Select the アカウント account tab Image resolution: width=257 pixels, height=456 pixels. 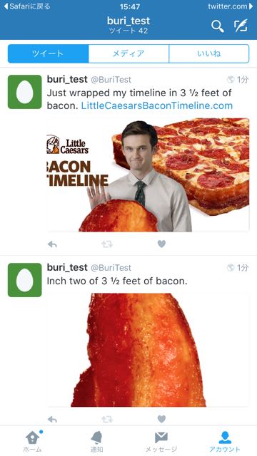point(225,441)
